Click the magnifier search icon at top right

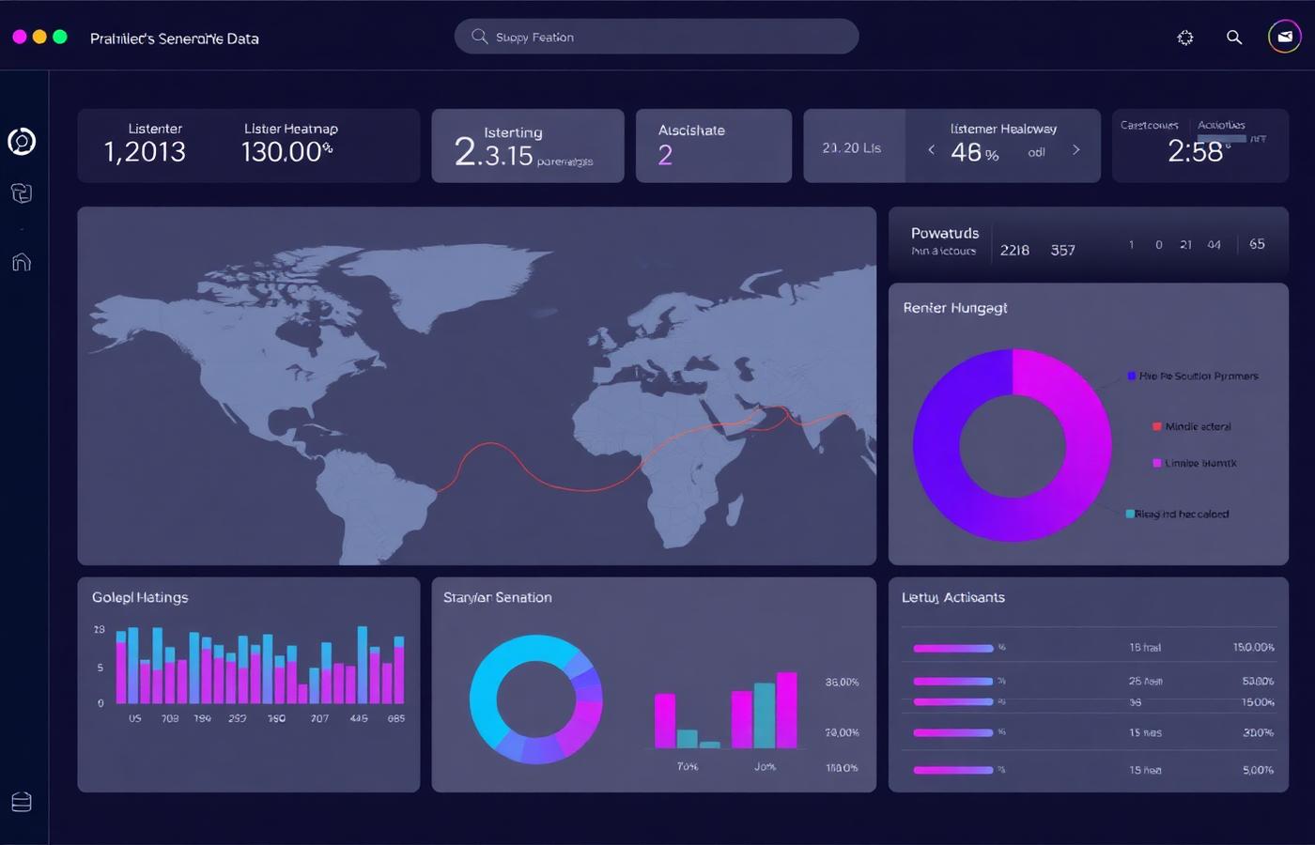point(1234,38)
